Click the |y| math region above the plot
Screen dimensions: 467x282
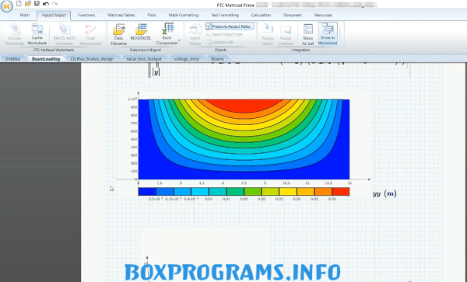[x=156, y=72]
